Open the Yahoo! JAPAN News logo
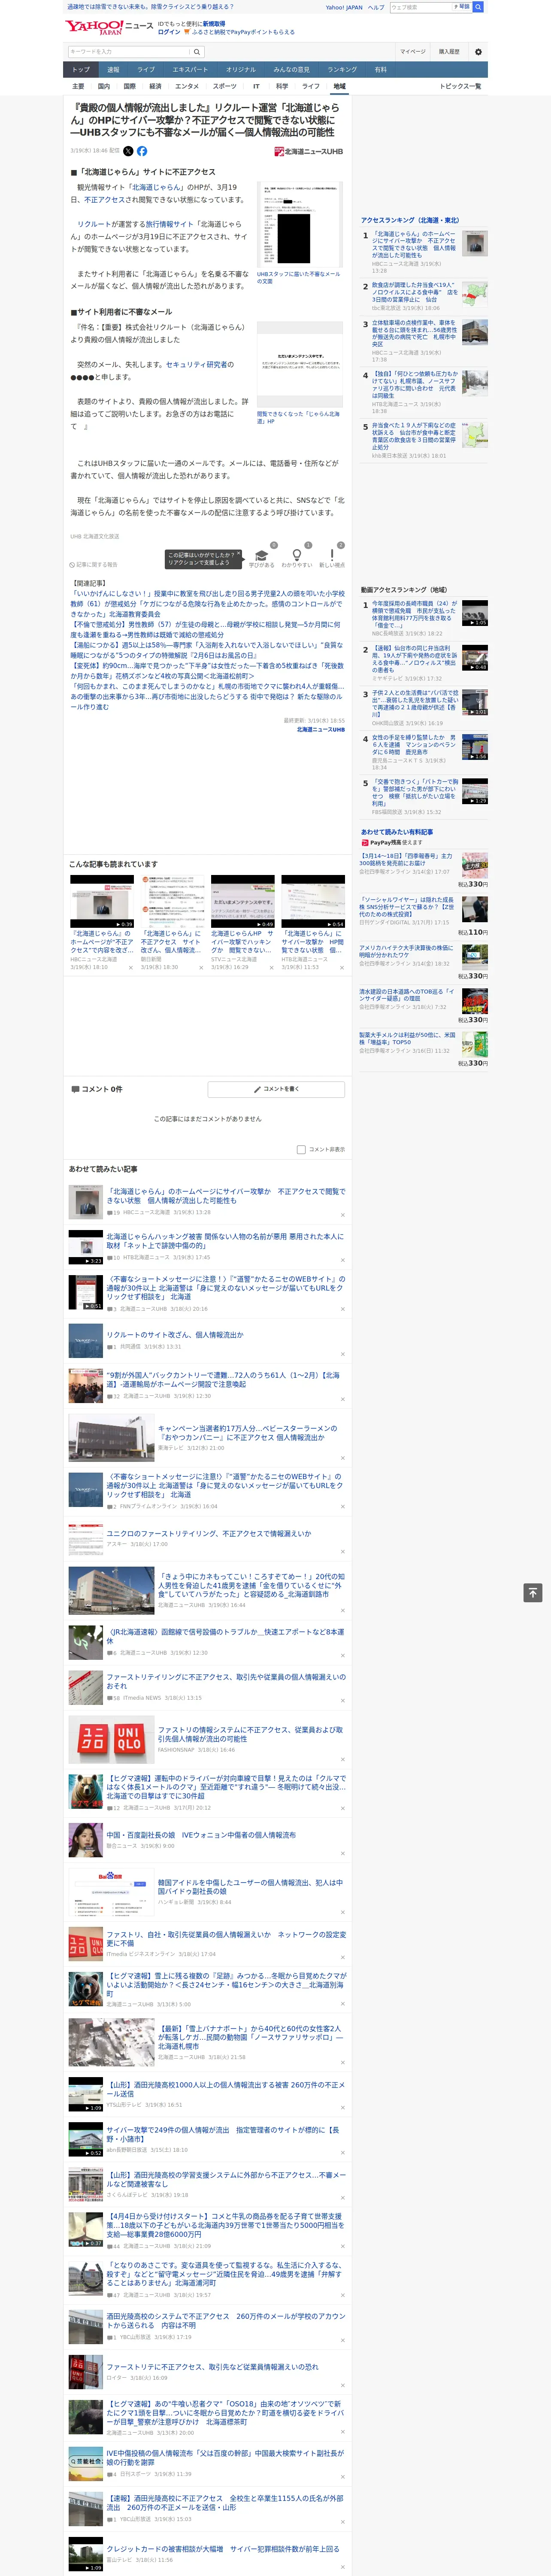551x2576 pixels. (x=109, y=27)
